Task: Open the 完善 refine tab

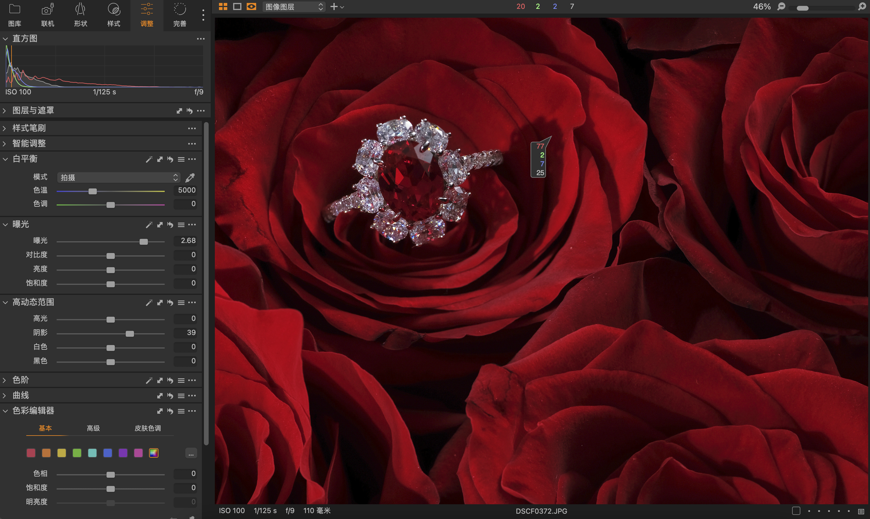Action: (179, 15)
